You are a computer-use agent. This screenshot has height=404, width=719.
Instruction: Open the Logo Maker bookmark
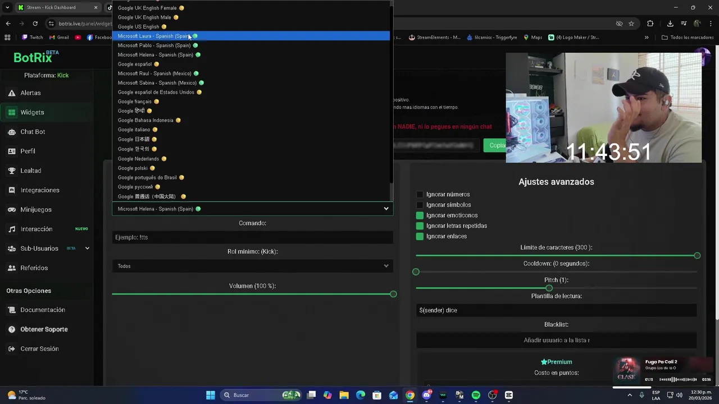[x=574, y=38]
